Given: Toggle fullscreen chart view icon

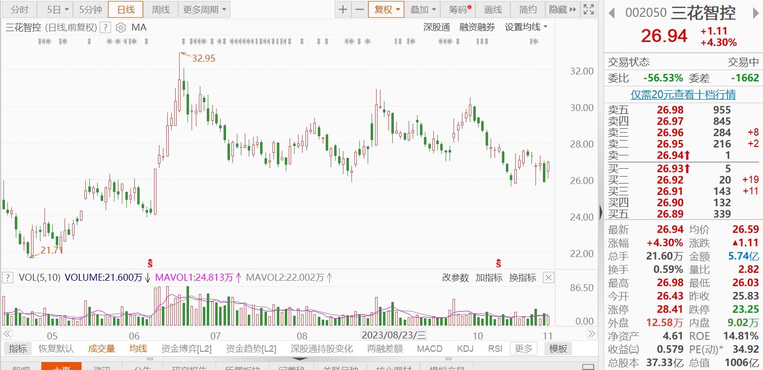Looking at the screenshot, I should (588, 9).
